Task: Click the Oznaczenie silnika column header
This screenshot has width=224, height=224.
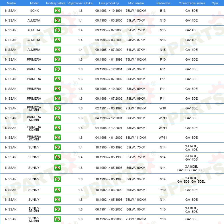Action: 192,3
